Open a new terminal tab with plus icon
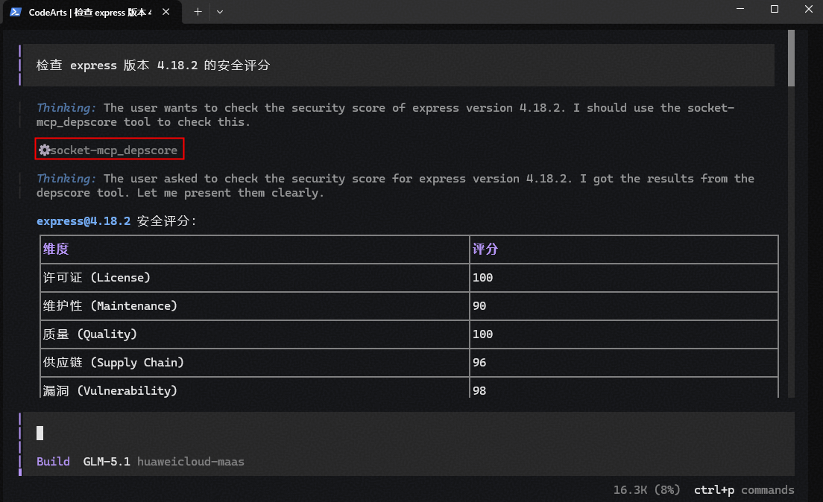Viewport: 823px width, 502px height. (x=198, y=11)
